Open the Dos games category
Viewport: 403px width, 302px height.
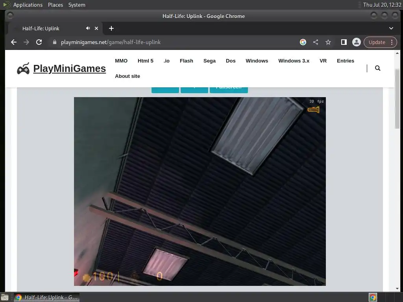(231, 61)
